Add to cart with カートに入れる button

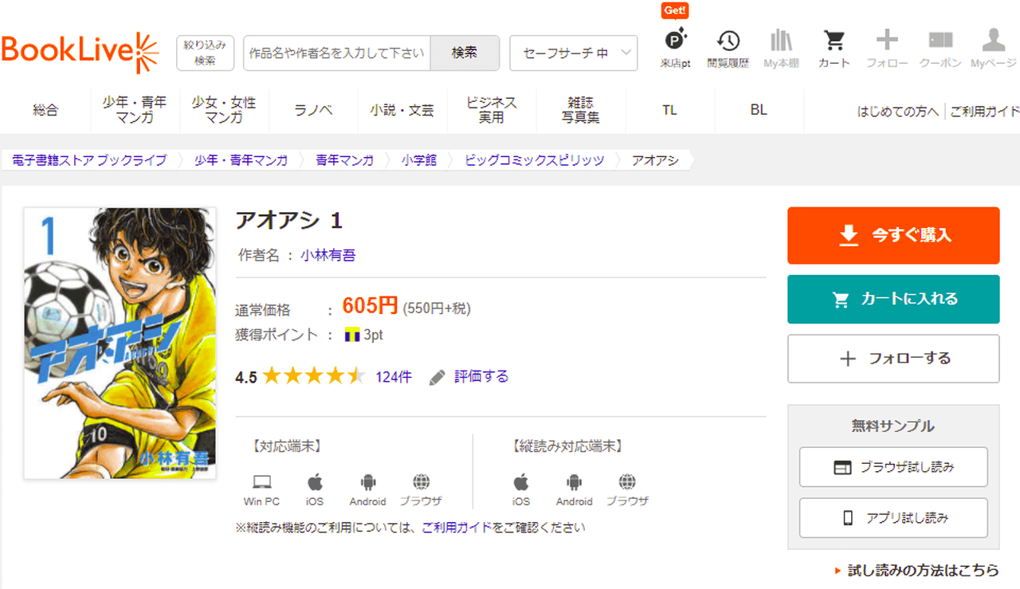pyautogui.click(x=893, y=299)
